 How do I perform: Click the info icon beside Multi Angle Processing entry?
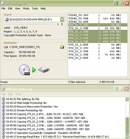[x=3, y=103]
